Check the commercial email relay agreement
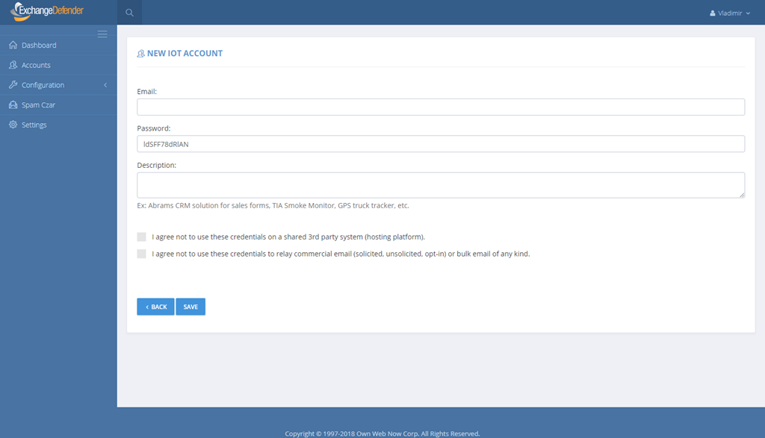This screenshot has height=438, width=765. click(x=141, y=254)
